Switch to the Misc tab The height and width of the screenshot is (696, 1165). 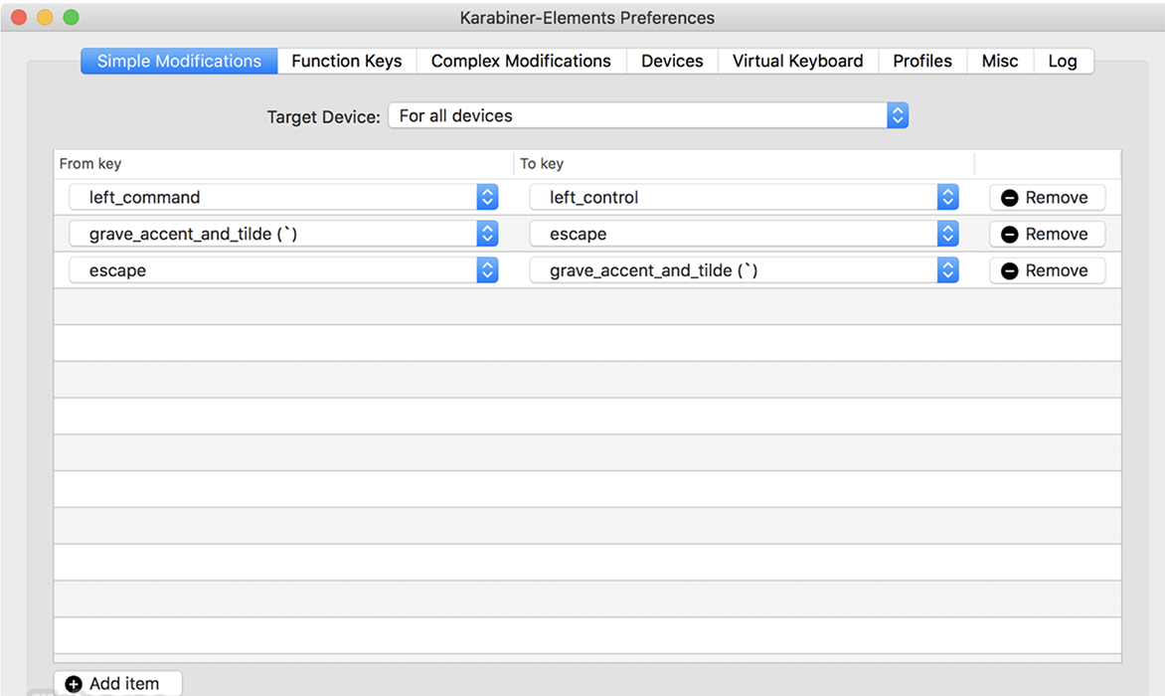(1000, 61)
